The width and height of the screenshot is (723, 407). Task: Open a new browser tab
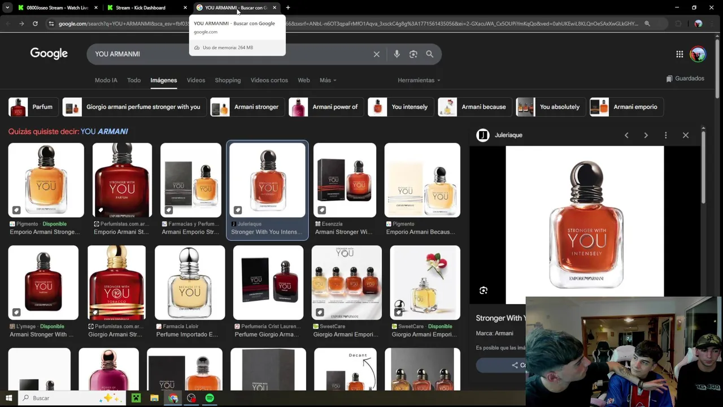(288, 8)
